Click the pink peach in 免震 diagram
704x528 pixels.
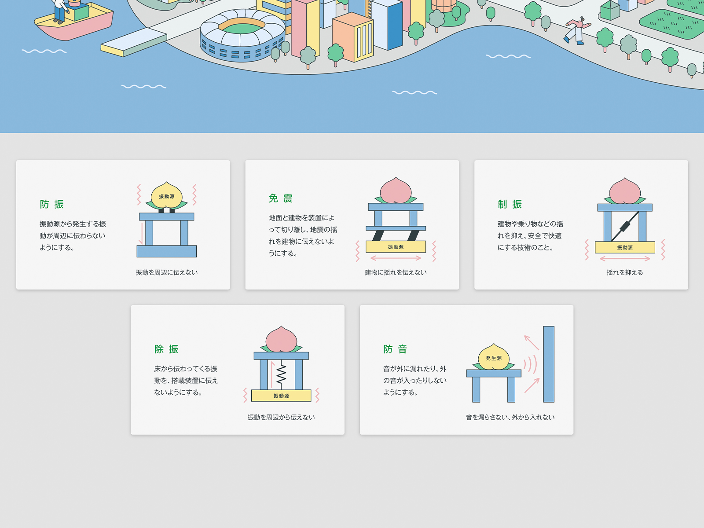[x=396, y=190]
